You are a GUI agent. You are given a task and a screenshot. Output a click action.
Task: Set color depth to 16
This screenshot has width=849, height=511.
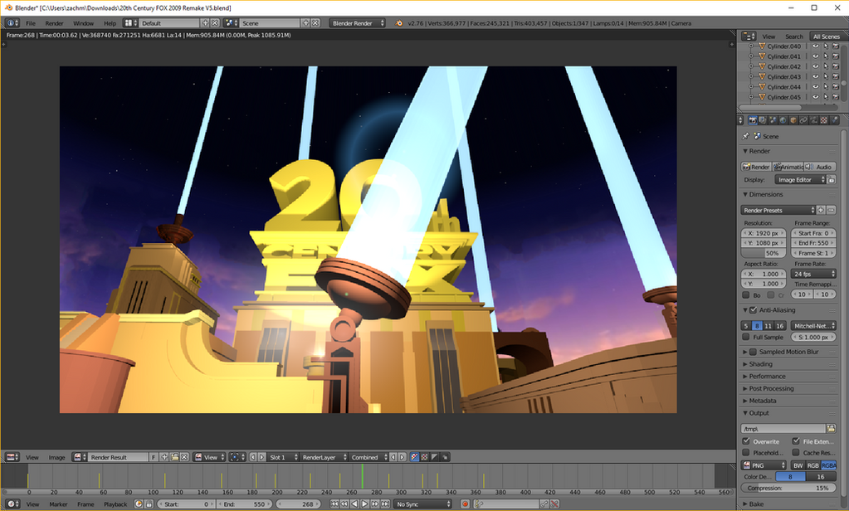coord(821,477)
